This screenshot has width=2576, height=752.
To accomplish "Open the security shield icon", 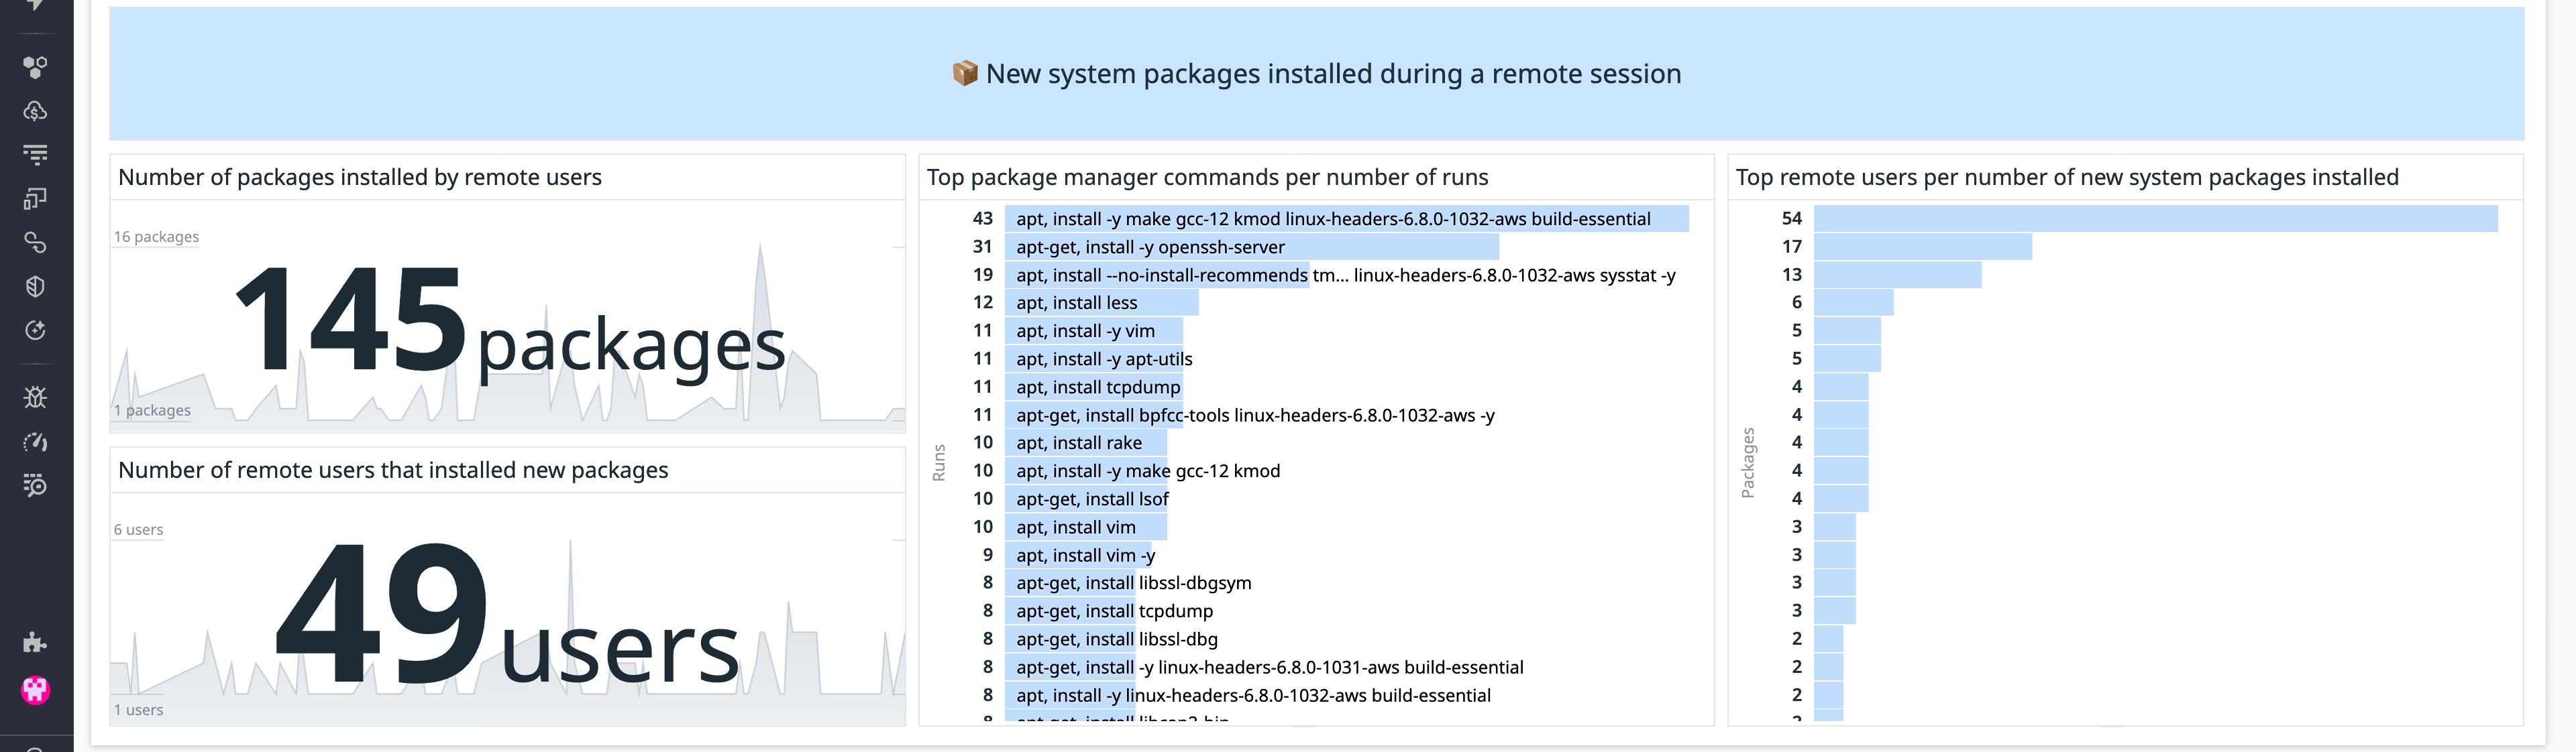I will coord(36,287).
